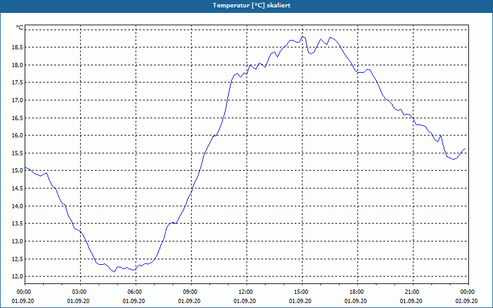Viewport: 493px width, 308px height.
Task: Select the 15,0 y-axis label
Action: point(18,171)
